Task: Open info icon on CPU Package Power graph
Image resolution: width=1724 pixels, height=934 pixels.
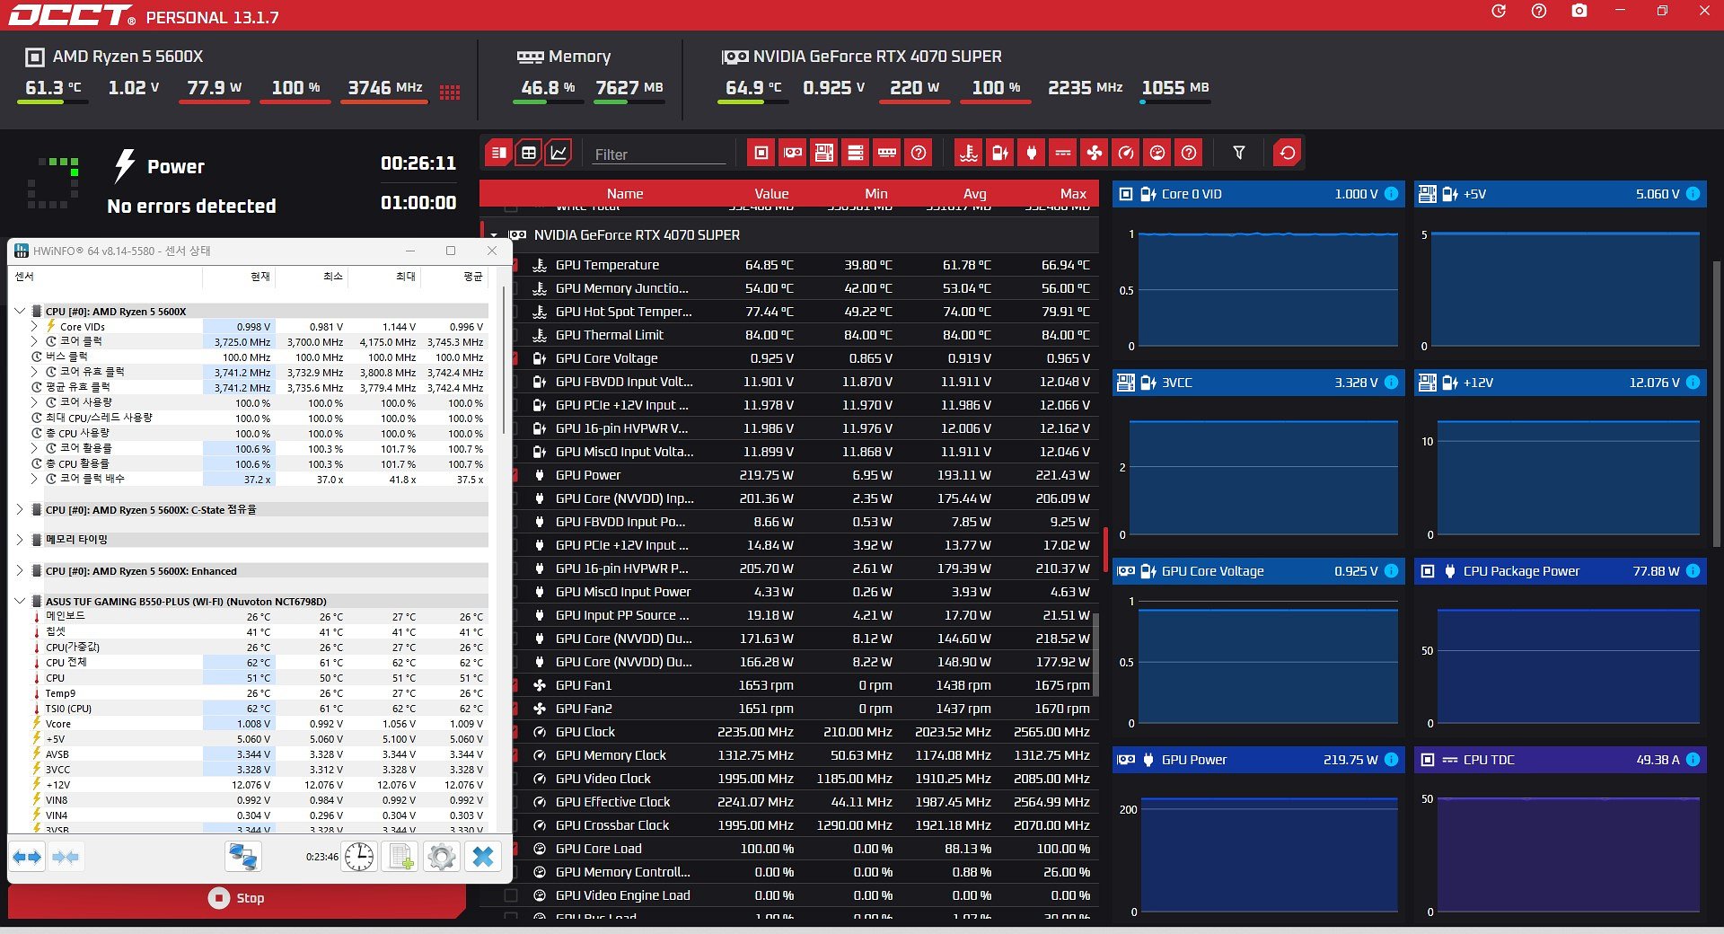Action: pos(1693,571)
